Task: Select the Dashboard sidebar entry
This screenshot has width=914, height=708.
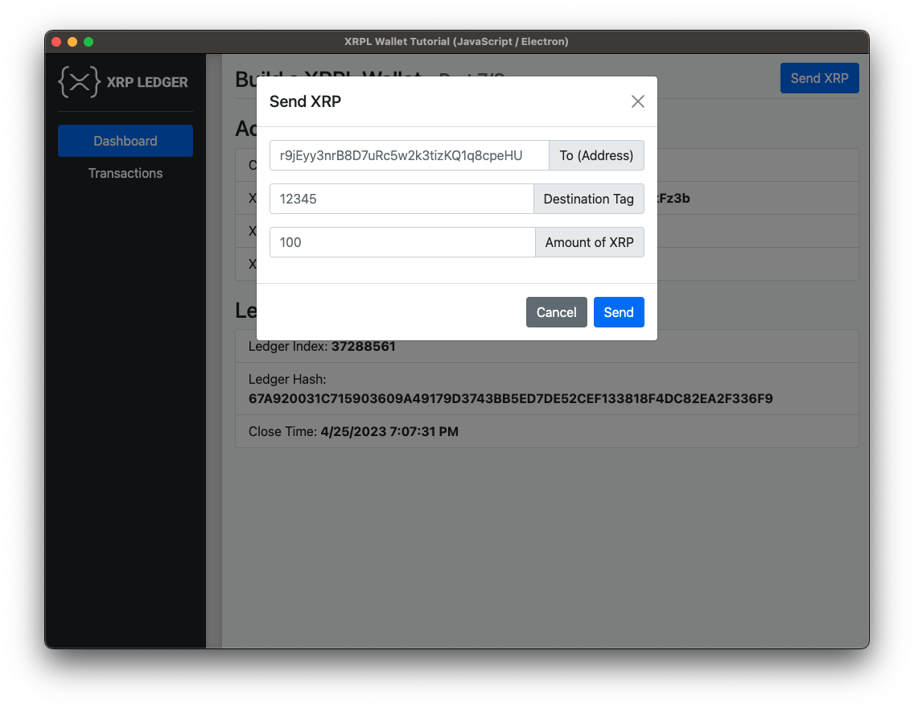Action: pos(125,140)
